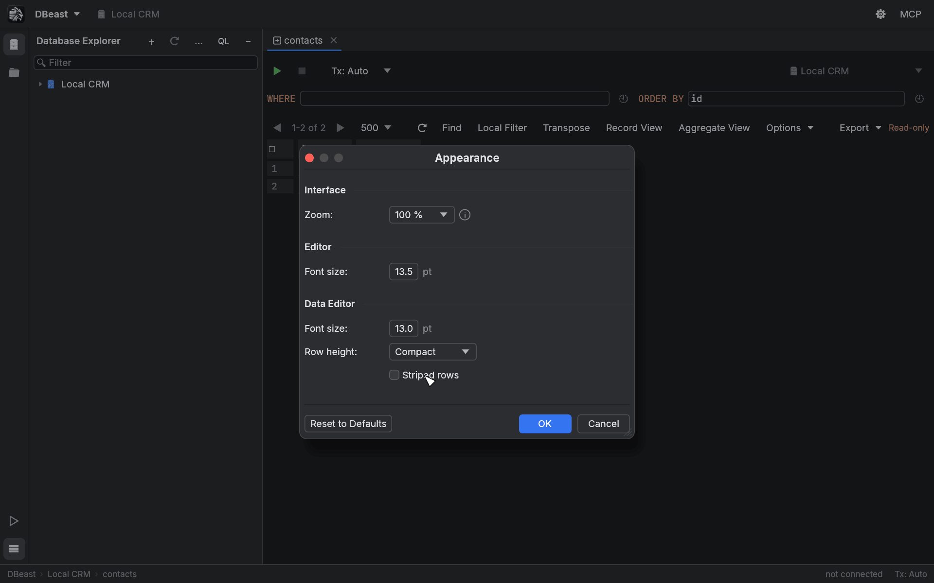Open Record View

click(x=634, y=128)
